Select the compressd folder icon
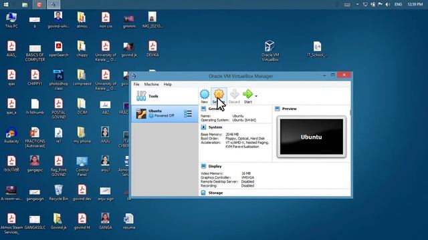Image resolution: width=428 pixels, height=240 pixels. point(82,78)
